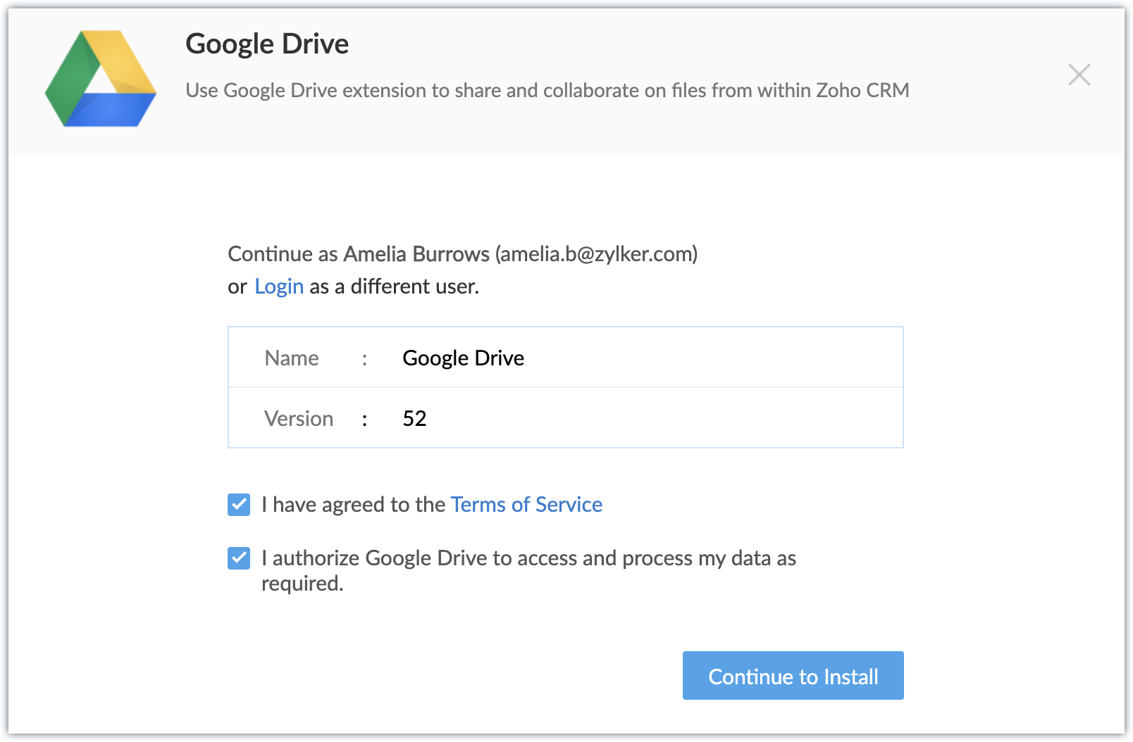This screenshot has width=1133, height=742.
Task: Toggle the authorize Google Drive data checkbox
Action: click(x=239, y=558)
